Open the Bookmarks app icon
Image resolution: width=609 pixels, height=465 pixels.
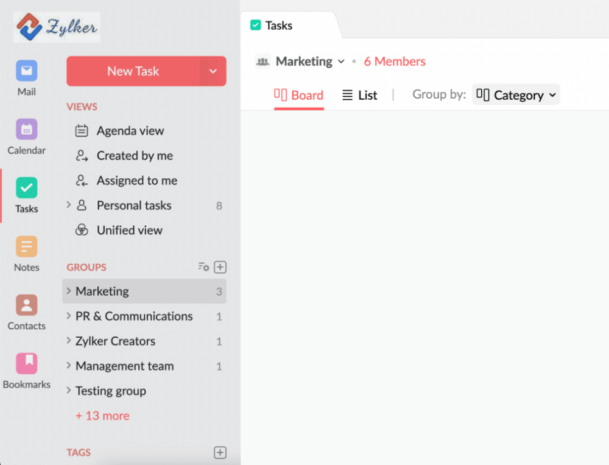tap(26, 363)
